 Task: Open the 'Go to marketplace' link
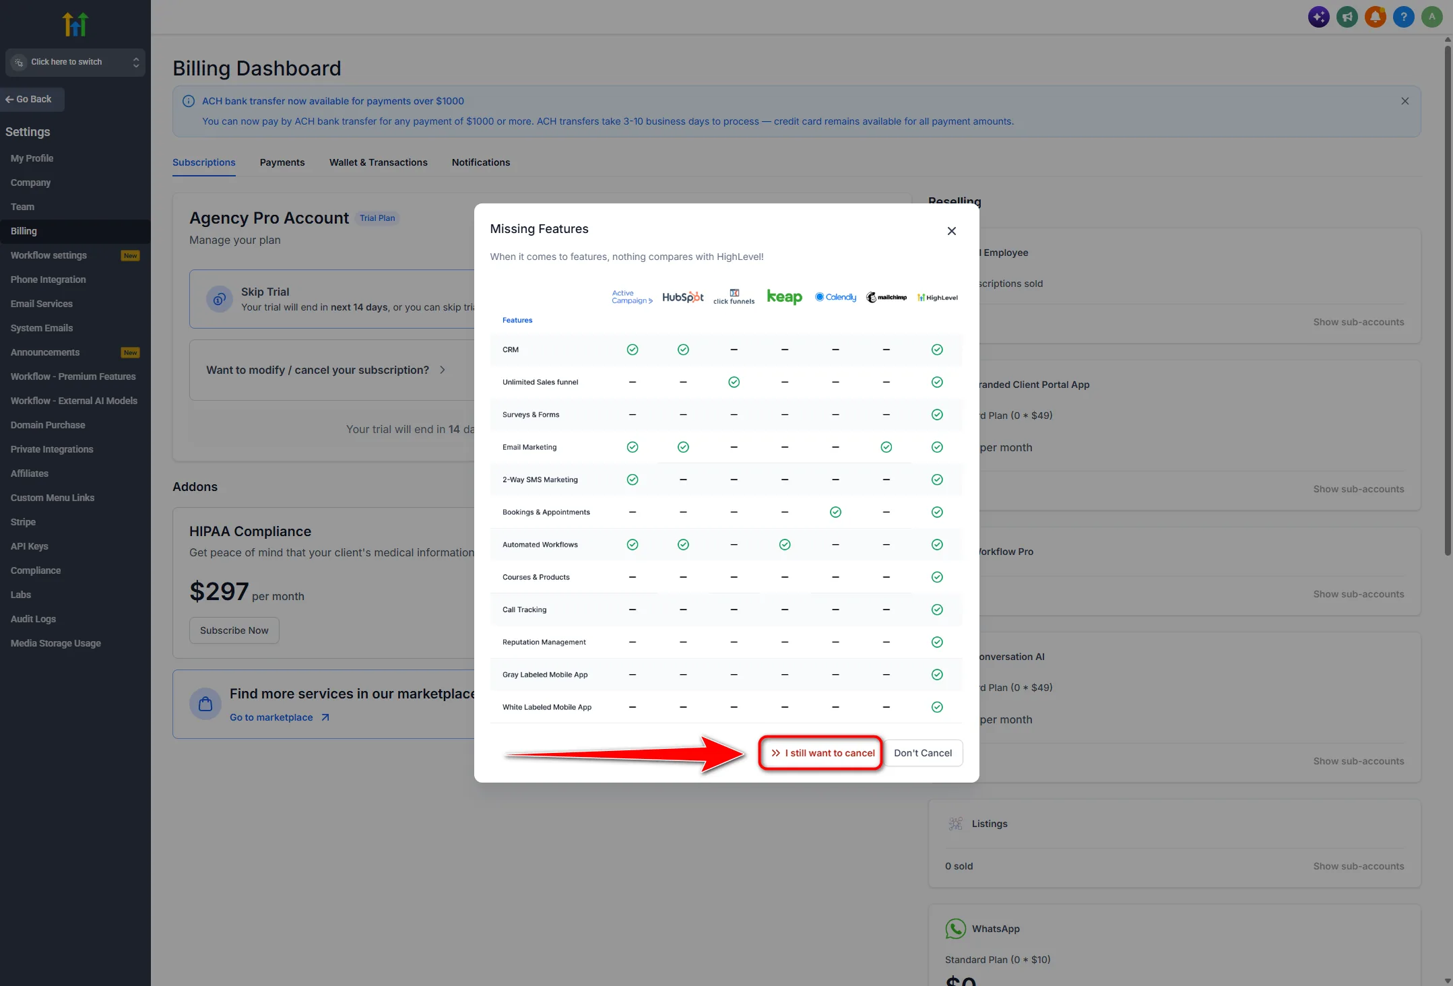point(280,717)
